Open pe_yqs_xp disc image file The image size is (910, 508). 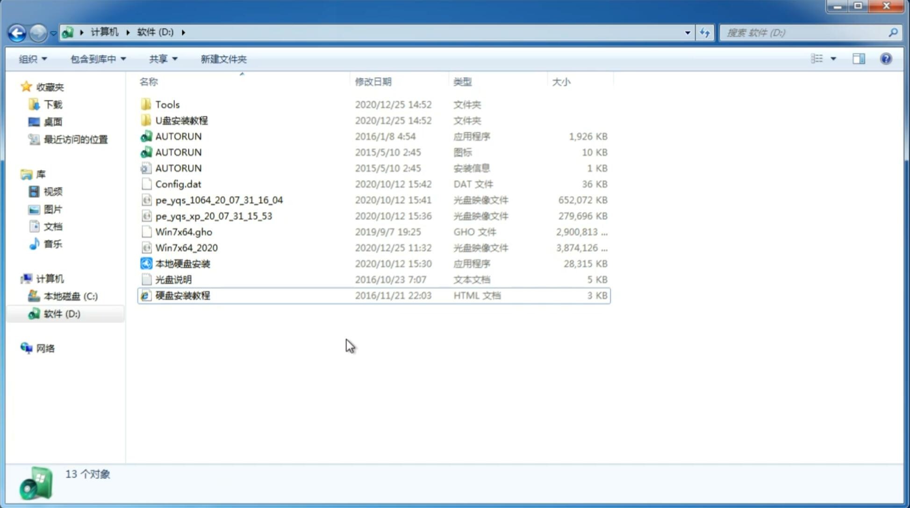point(214,215)
